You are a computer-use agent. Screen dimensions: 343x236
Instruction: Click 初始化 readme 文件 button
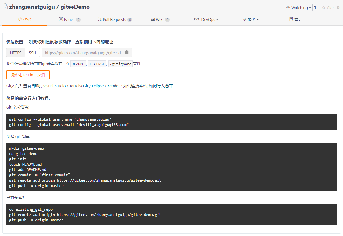click(28, 75)
